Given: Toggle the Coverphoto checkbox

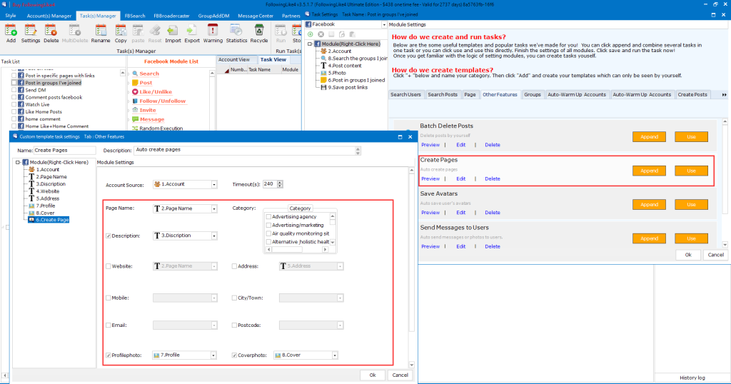Looking at the screenshot, I should pyautogui.click(x=234, y=355).
